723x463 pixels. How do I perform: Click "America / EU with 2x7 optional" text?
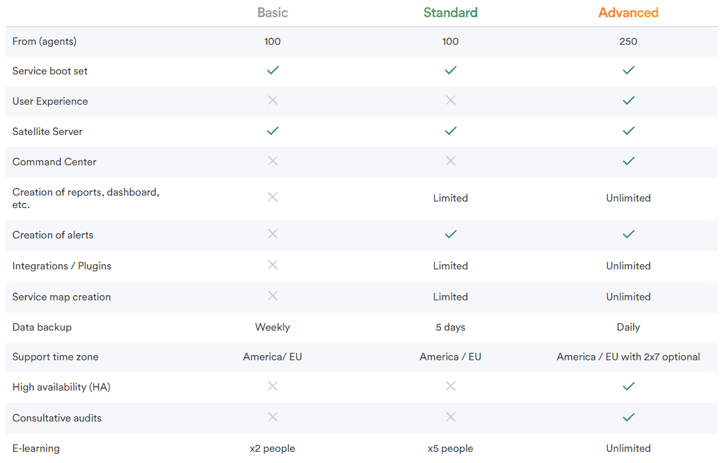pyautogui.click(x=628, y=356)
